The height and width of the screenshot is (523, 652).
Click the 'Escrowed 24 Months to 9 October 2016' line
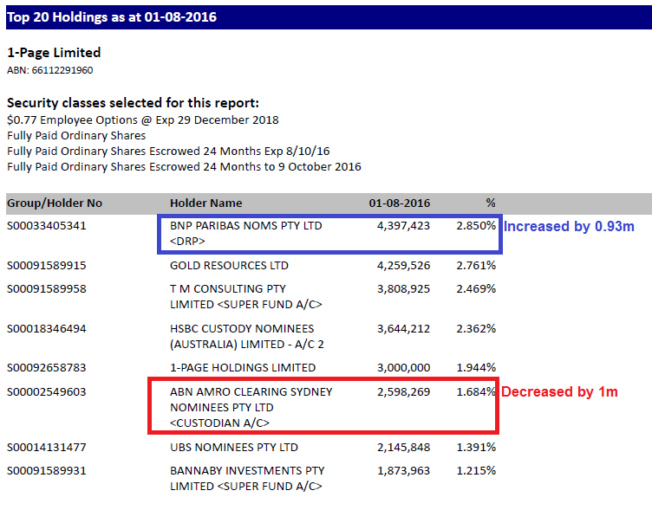(184, 167)
